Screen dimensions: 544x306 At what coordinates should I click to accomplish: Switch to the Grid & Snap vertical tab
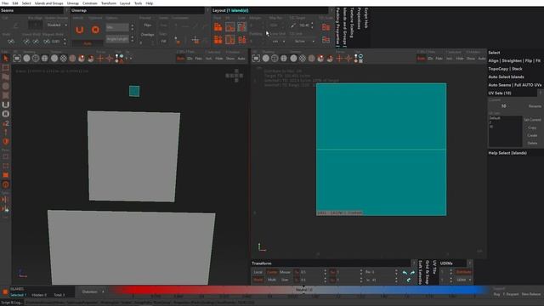[428, 272]
